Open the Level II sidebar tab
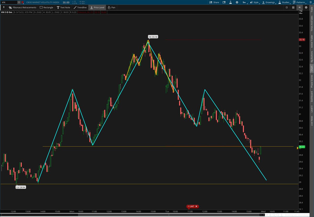 (312, 109)
